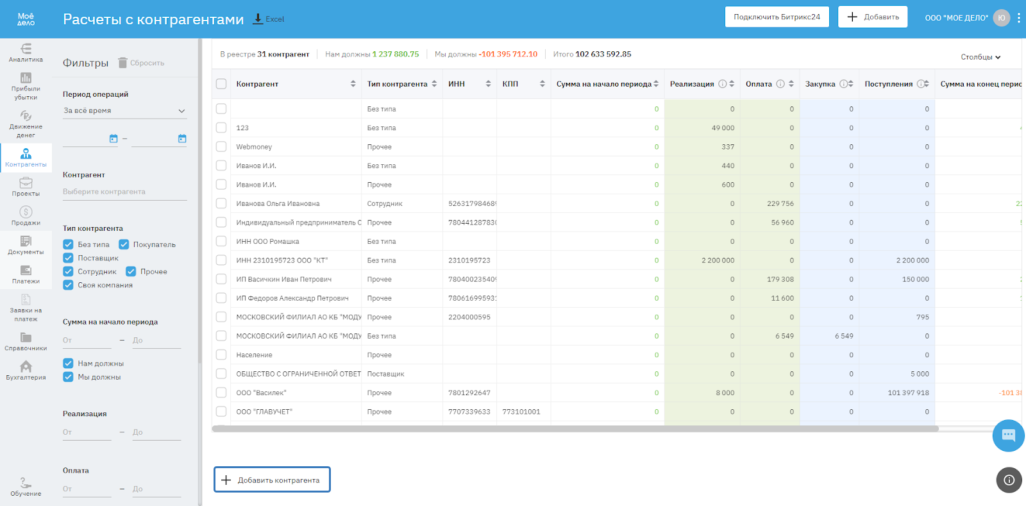Sort by the Контрагент column arrows
The image size is (1026, 506).
353,84
